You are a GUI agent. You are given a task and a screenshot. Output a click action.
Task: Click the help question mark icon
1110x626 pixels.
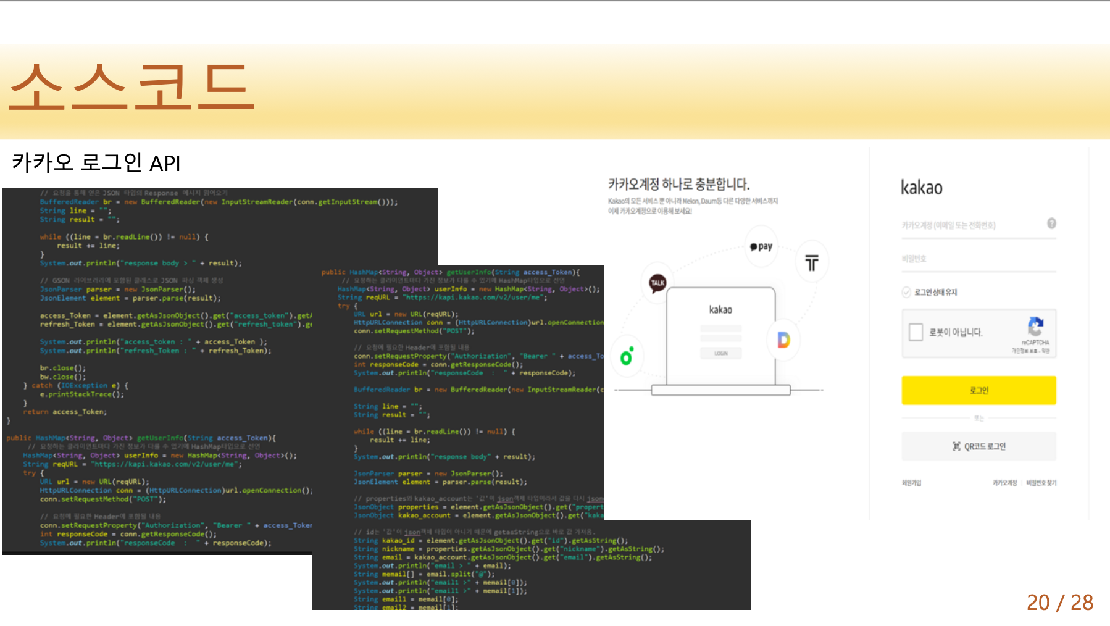1051,223
